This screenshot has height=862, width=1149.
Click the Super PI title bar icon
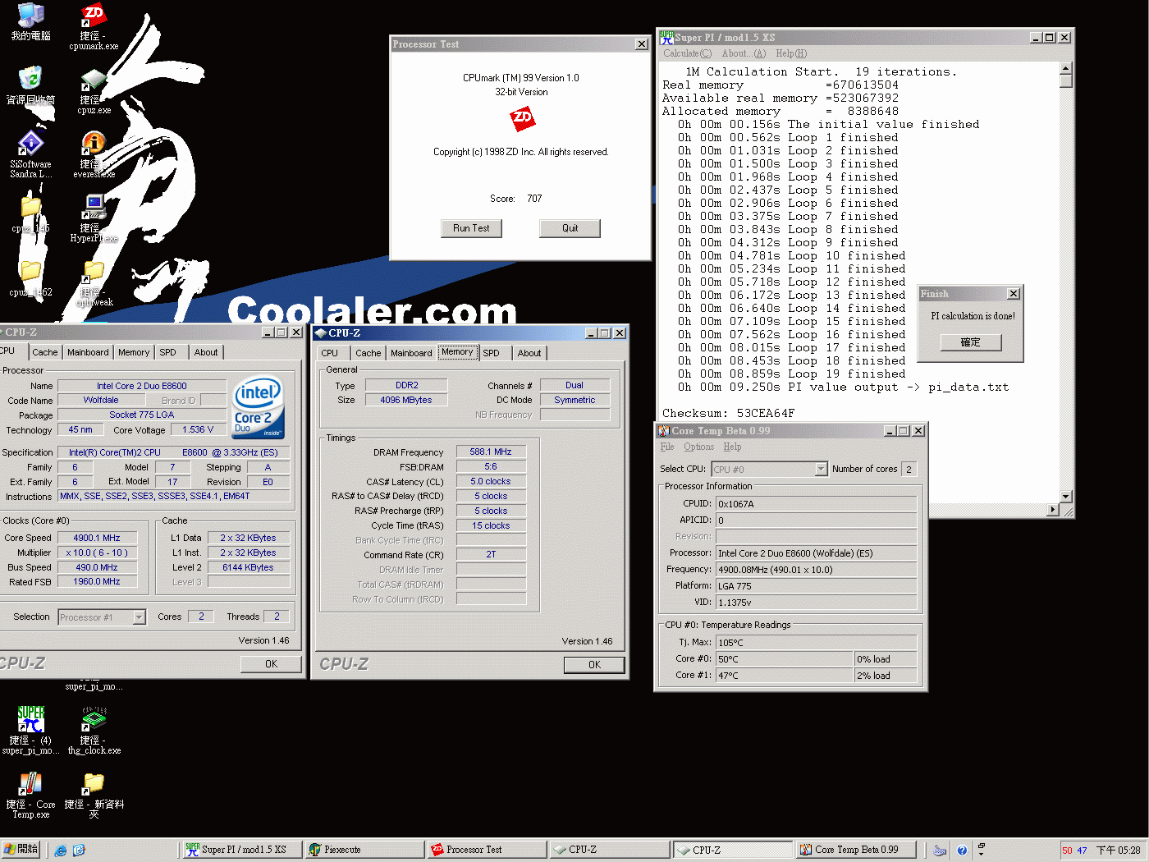tap(666, 37)
